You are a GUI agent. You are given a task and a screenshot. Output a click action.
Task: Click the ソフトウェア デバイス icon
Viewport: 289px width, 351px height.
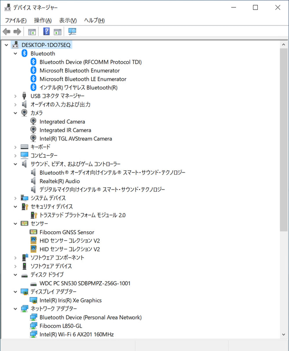point(24,266)
